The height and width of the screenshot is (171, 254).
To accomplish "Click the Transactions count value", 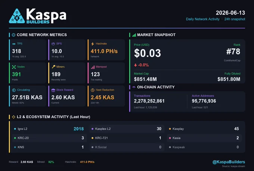I will click(x=149, y=101).
